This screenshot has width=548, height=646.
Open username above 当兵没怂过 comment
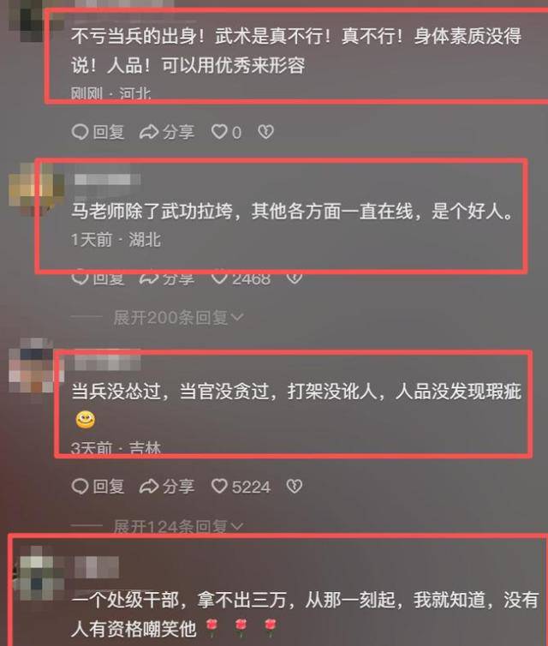click(107, 362)
